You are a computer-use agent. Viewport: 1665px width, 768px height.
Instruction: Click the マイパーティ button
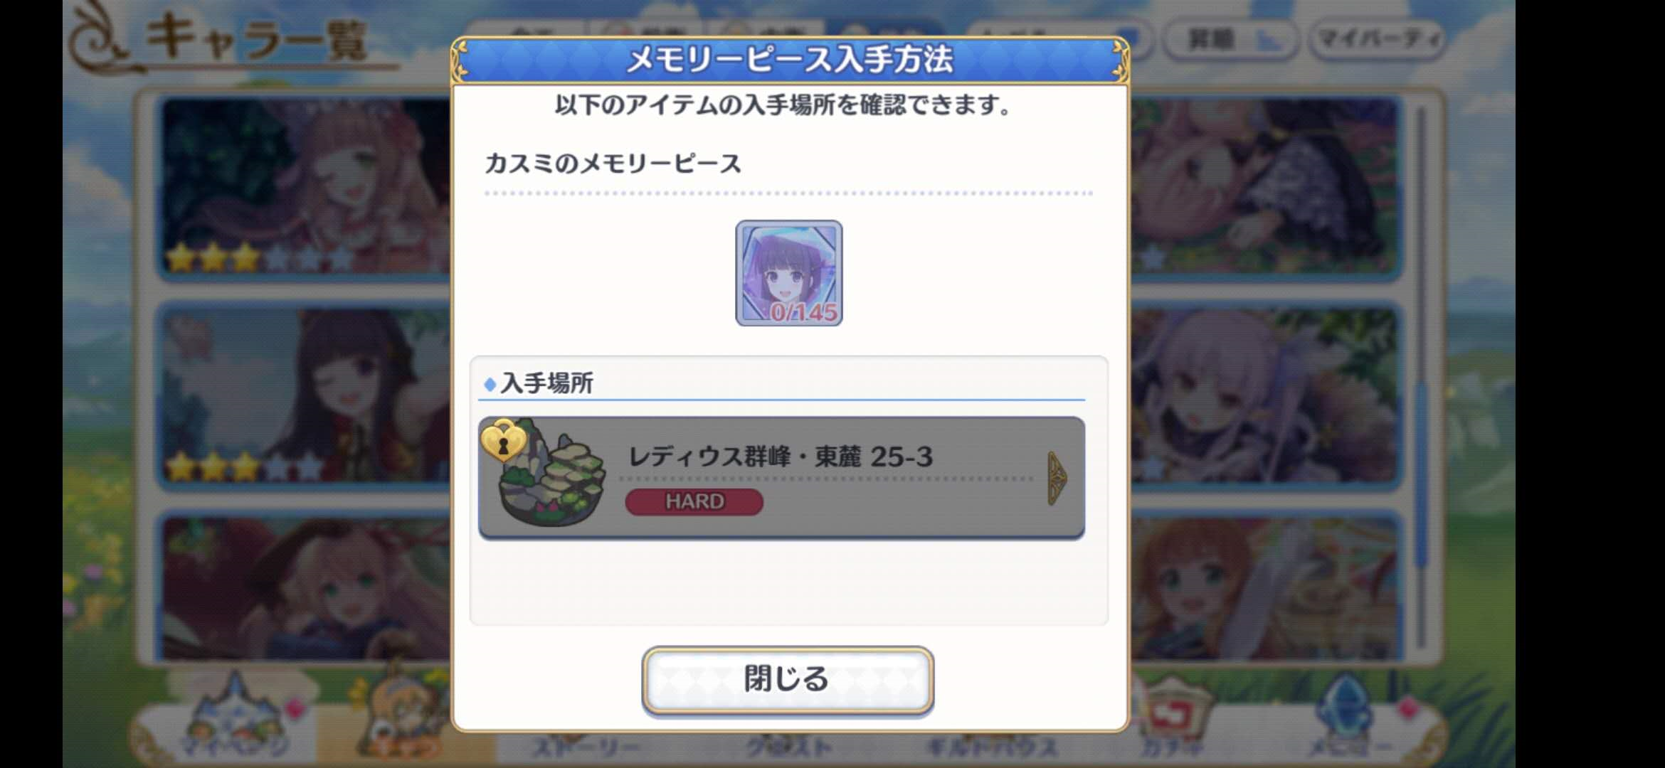tap(1377, 38)
